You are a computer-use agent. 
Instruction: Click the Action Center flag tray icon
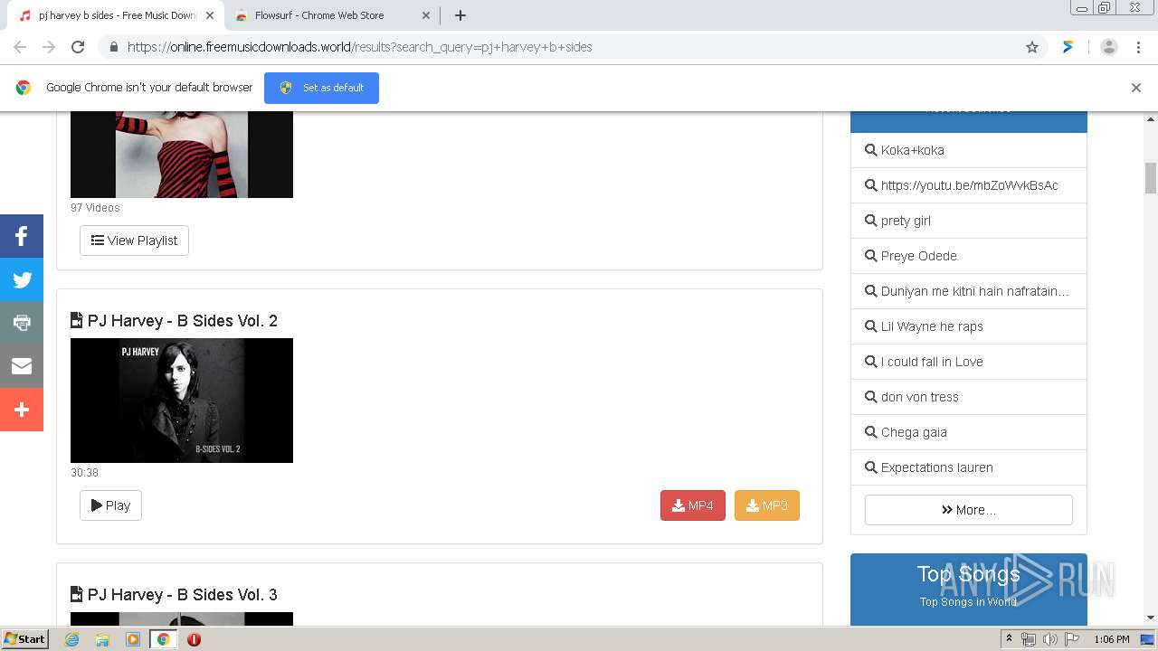1072,639
